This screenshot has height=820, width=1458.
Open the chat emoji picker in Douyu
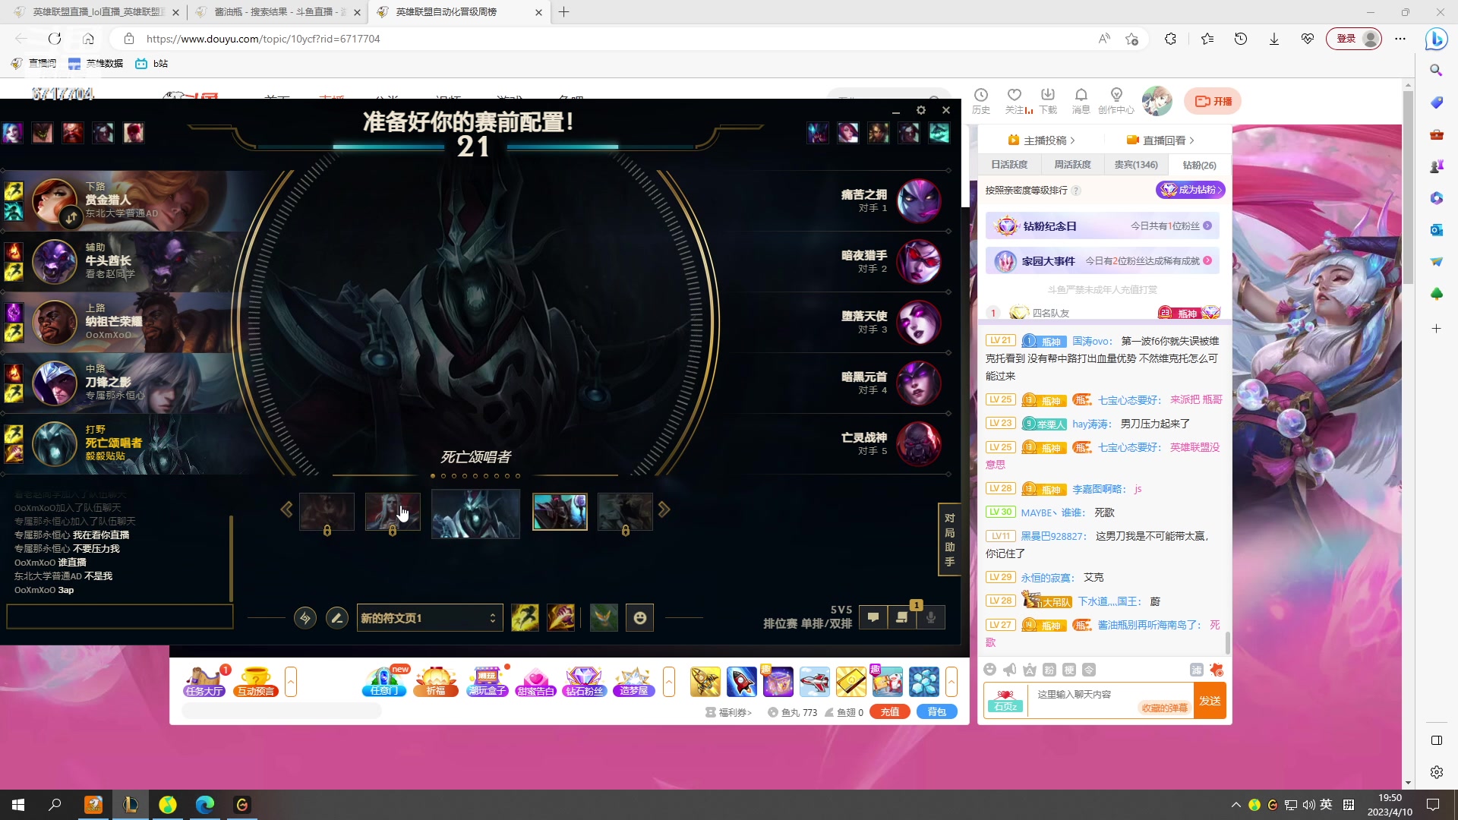click(x=989, y=670)
